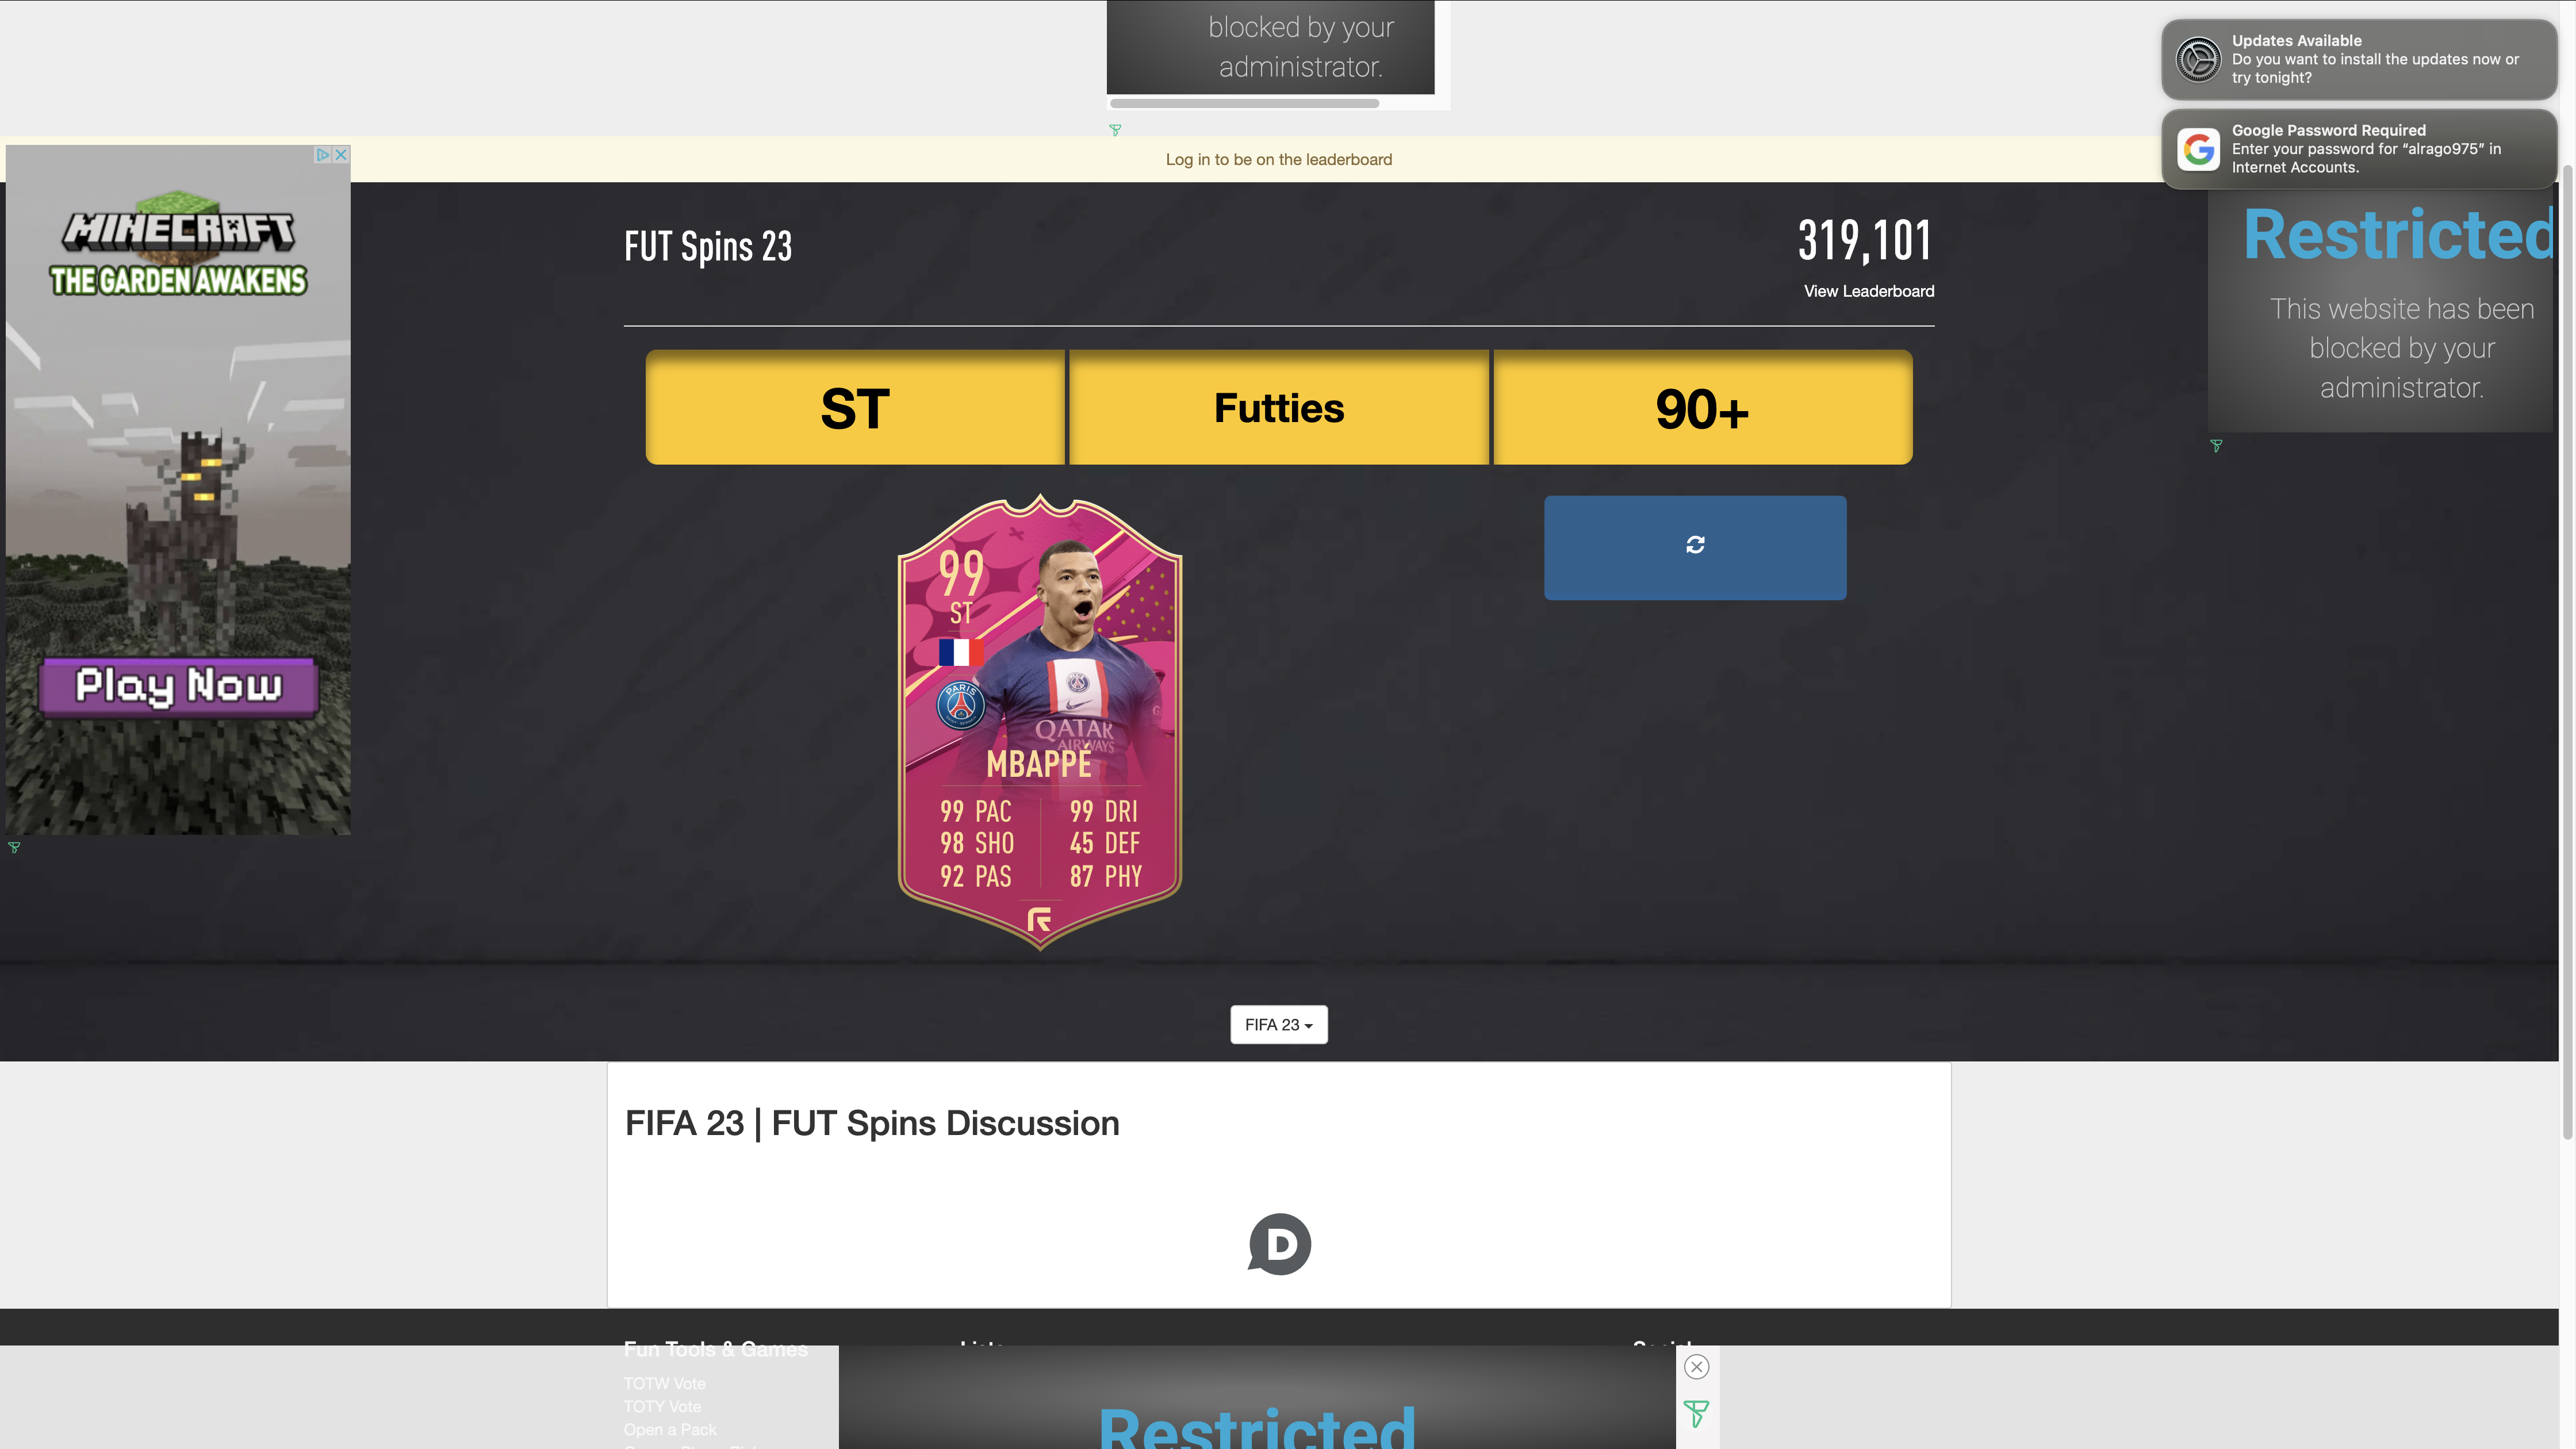Select the 90+ rating slot
This screenshot has width=2576, height=1449.
(x=1703, y=407)
